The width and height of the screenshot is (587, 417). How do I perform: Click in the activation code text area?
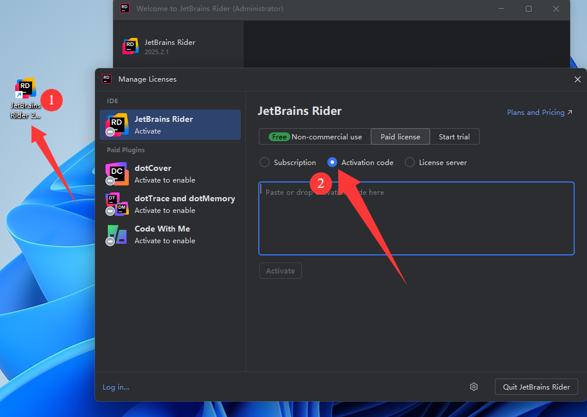(416, 219)
